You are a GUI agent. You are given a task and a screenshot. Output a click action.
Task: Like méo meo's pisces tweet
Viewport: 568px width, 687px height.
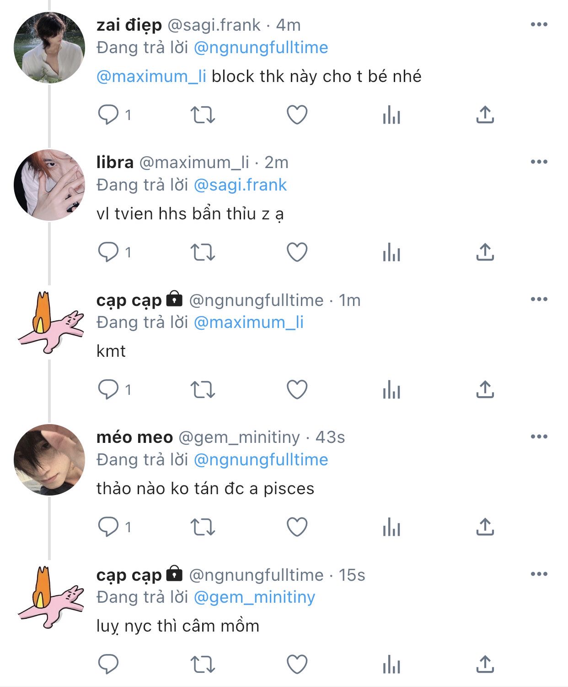coord(297,527)
